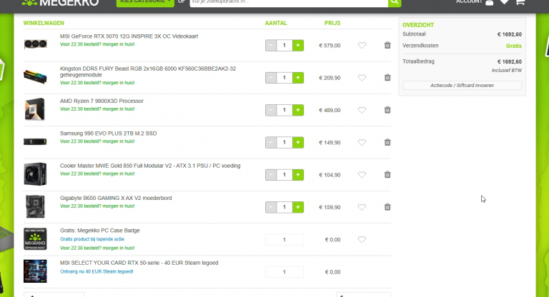The width and height of the screenshot is (549, 297).
Task: Open Samsung 990 EVO PLUS 2TB link
Action: click(108, 134)
